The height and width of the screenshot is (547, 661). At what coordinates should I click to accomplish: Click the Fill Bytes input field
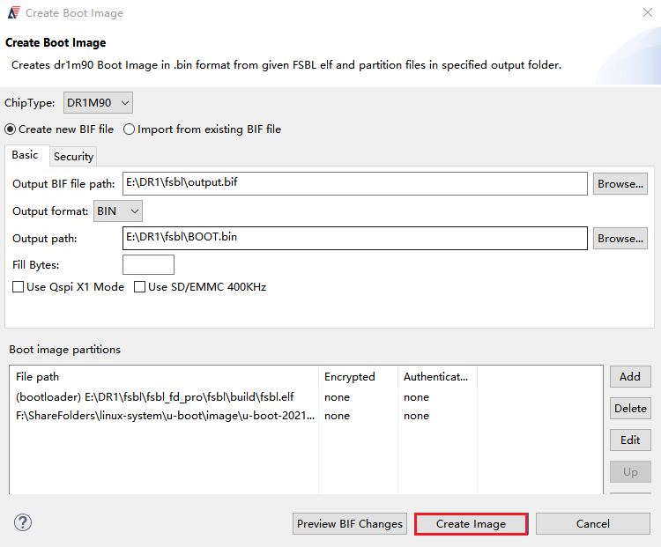(148, 264)
